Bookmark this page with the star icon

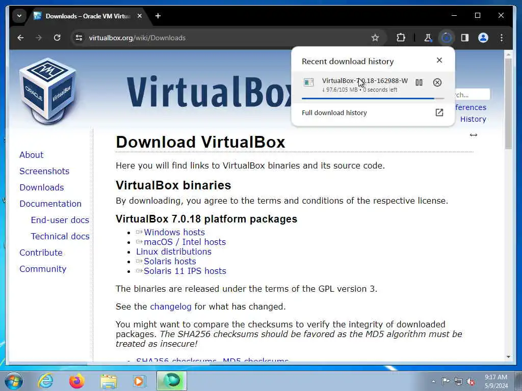click(375, 38)
